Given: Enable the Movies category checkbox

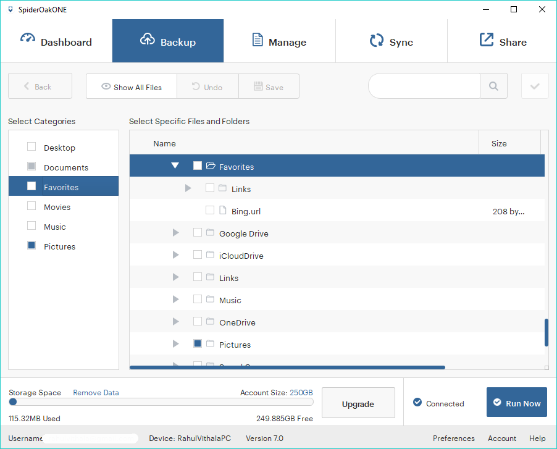Looking at the screenshot, I should coord(31,206).
